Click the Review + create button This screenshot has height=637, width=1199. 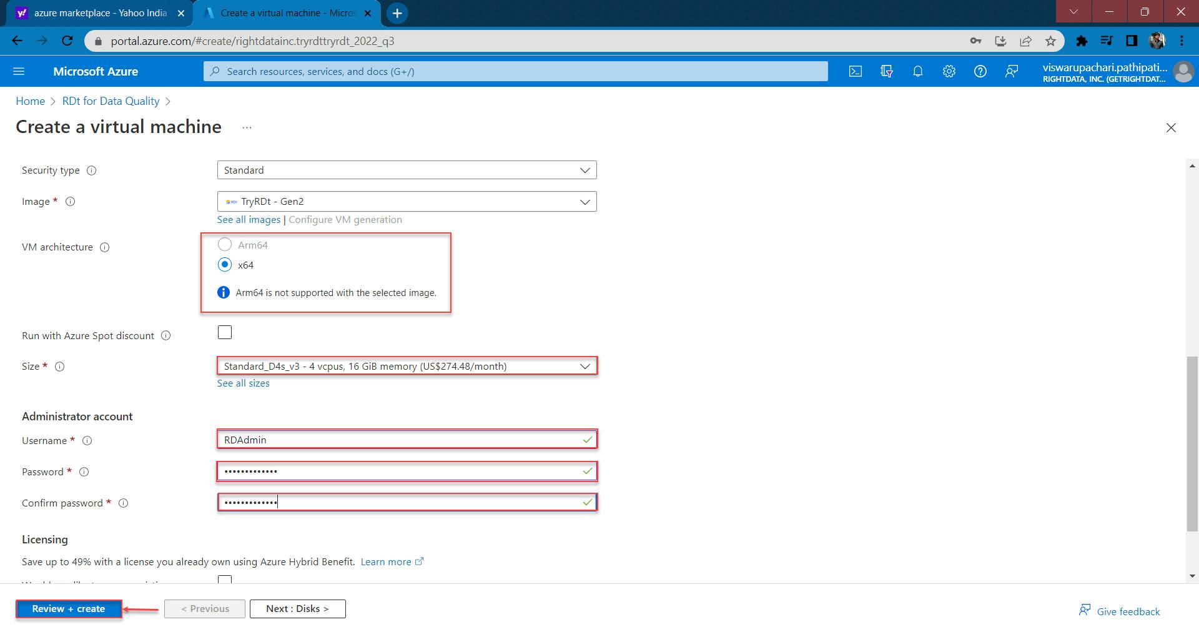[x=69, y=608]
